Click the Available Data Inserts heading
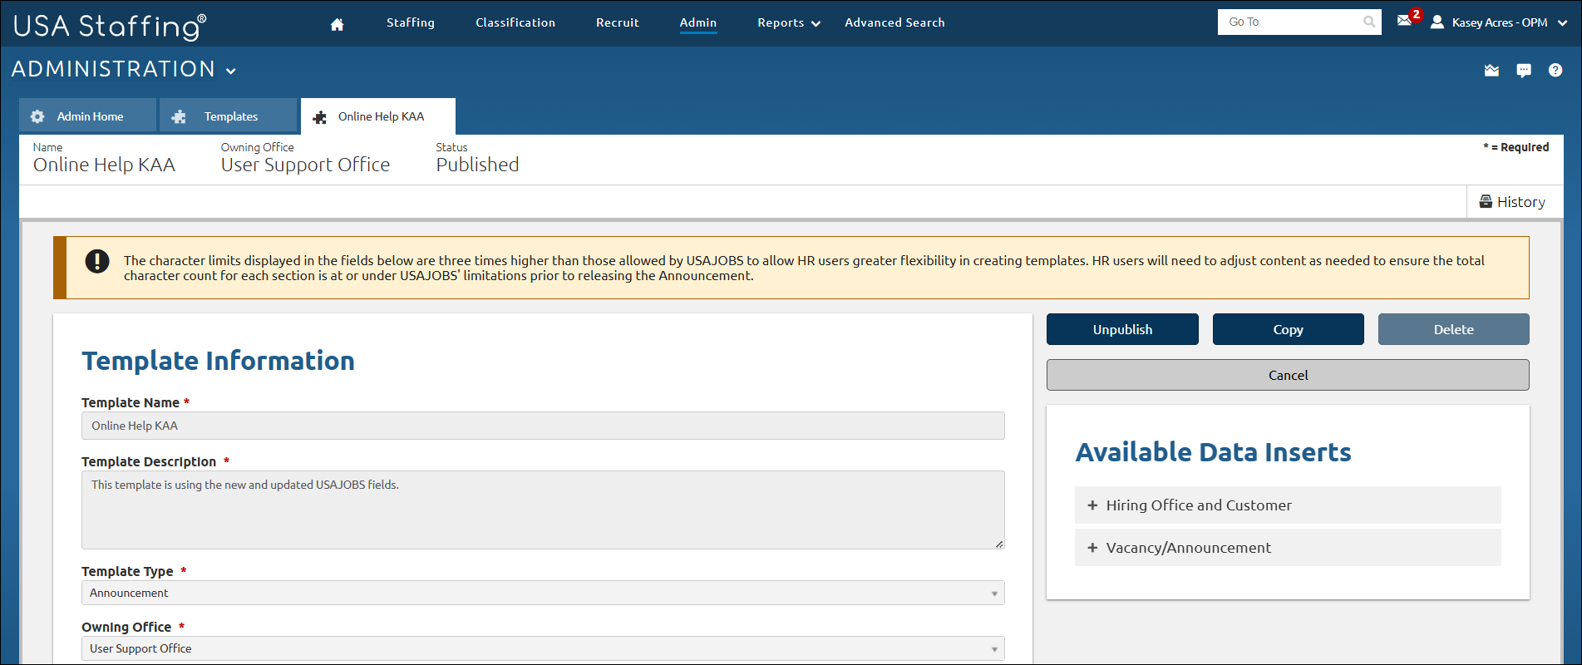The image size is (1582, 665). (x=1213, y=452)
